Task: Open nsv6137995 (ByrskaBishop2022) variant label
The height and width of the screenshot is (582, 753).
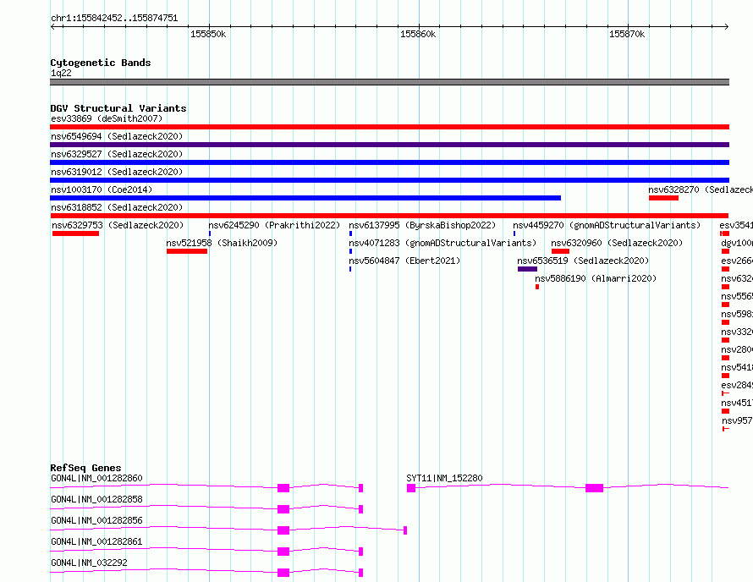Action: click(x=422, y=225)
